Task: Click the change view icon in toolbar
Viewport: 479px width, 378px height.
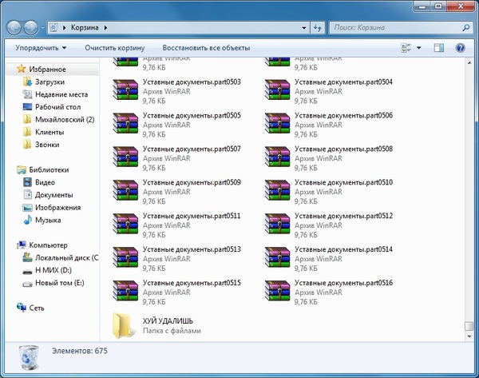Action: (406, 48)
